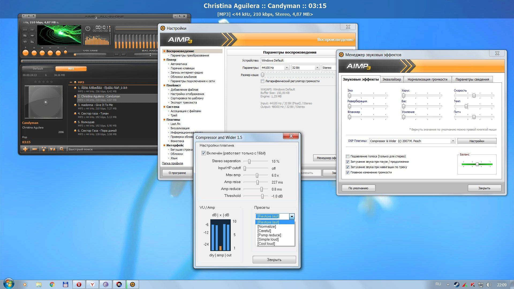
Task: Click the Presets dropdown arrow
Action: coord(292,216)
